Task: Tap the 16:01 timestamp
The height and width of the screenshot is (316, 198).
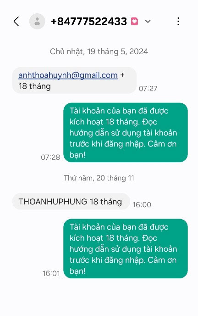Action: [51, 273]
